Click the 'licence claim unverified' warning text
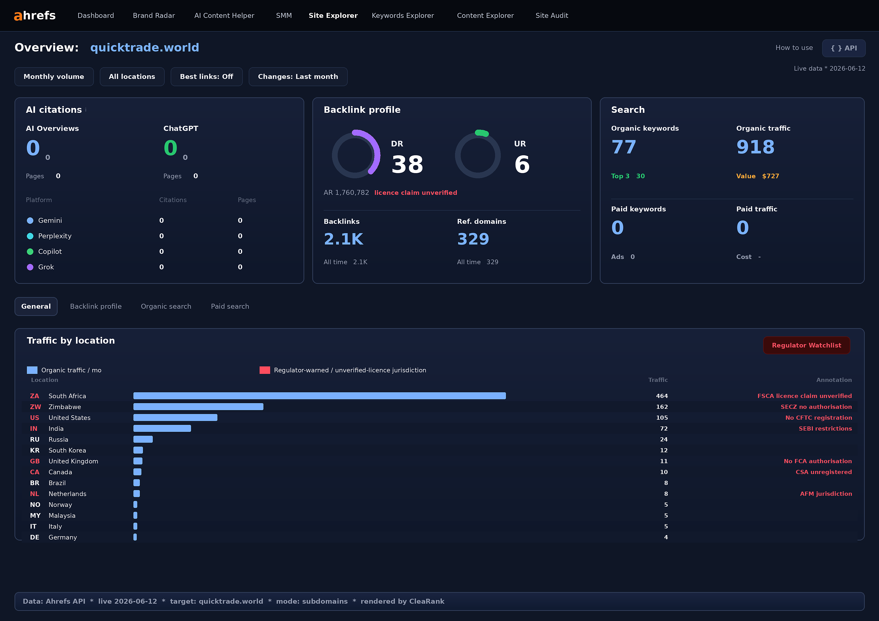The height and width of the screenshot is (621, 879). 415,193
